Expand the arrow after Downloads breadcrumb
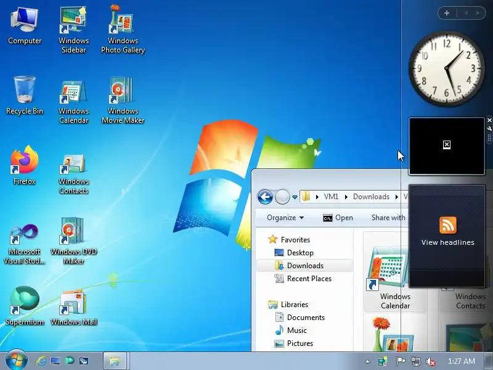Viewport: 493px width, 370px height. [397, 197]
